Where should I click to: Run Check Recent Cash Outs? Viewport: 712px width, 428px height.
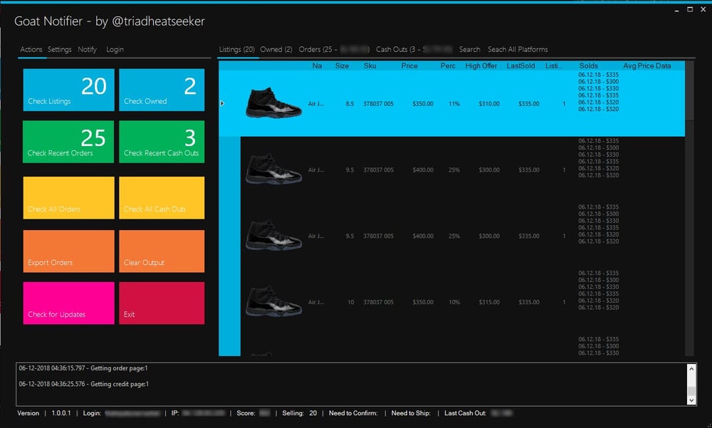[x=162, y=142]
